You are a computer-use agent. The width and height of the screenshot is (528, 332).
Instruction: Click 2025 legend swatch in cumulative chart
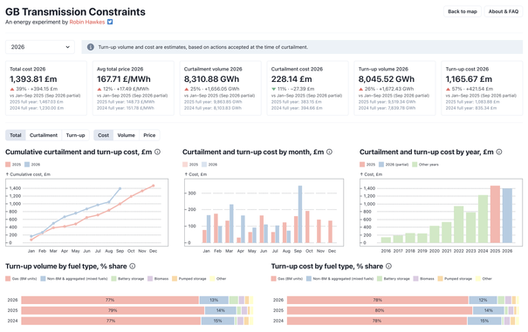click(x=8, y=165)
